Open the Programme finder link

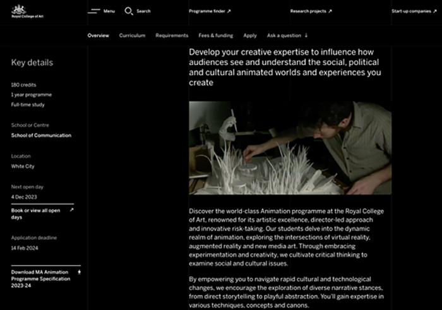coord(207,11)
